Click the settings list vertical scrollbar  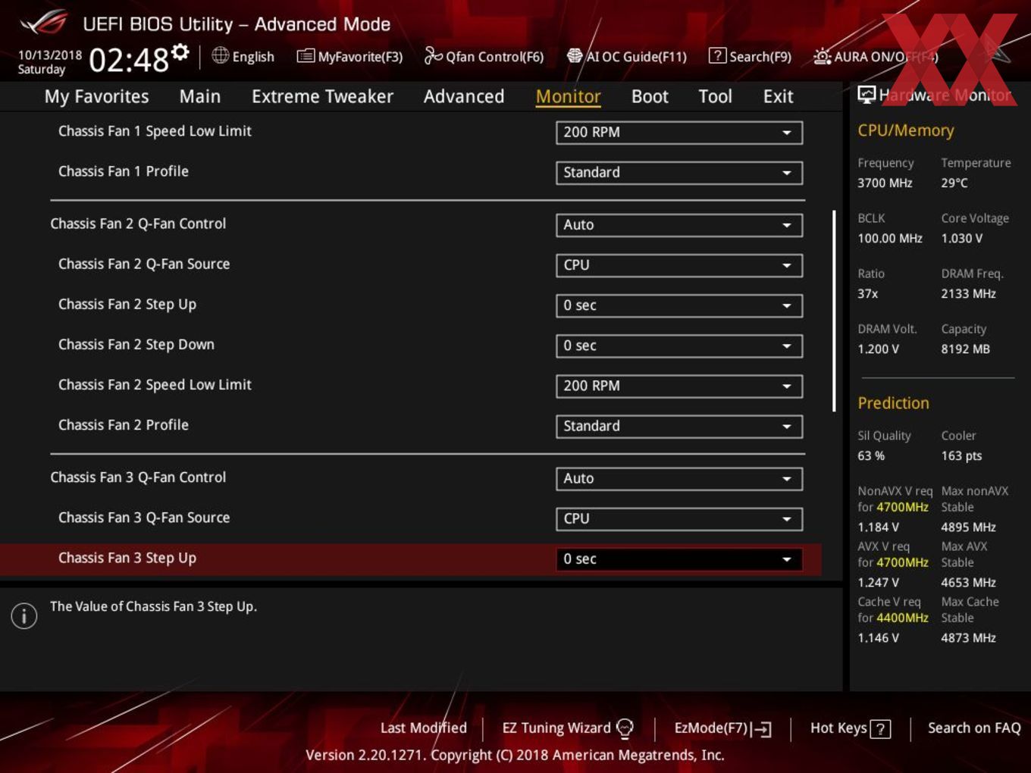click(x=834, y=311)
